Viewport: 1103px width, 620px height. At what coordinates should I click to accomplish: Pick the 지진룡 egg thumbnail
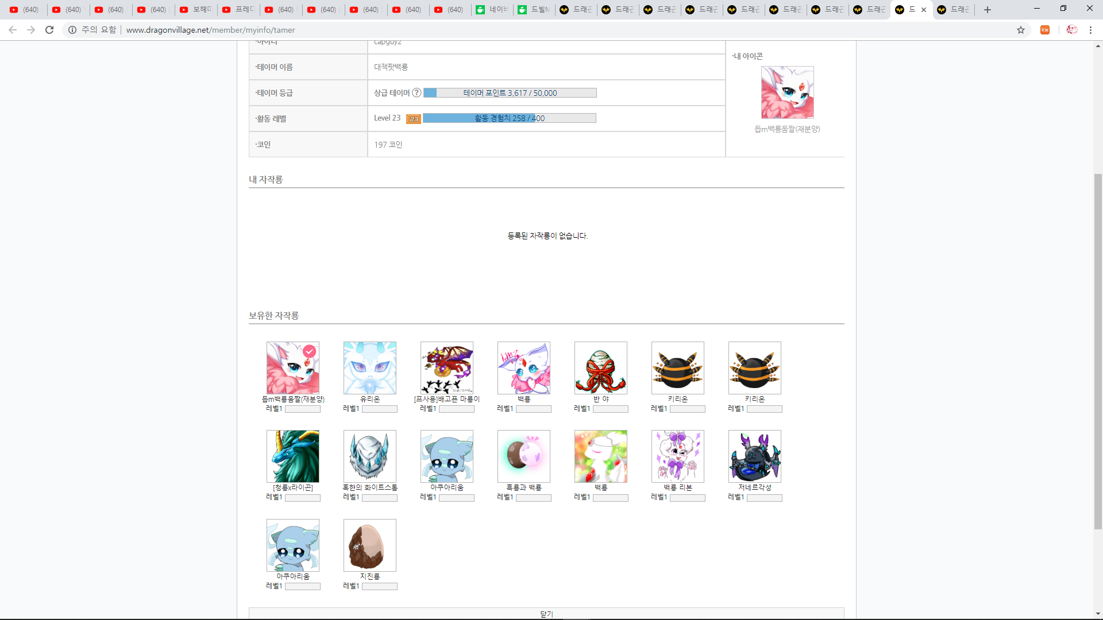tap(370, 545)
